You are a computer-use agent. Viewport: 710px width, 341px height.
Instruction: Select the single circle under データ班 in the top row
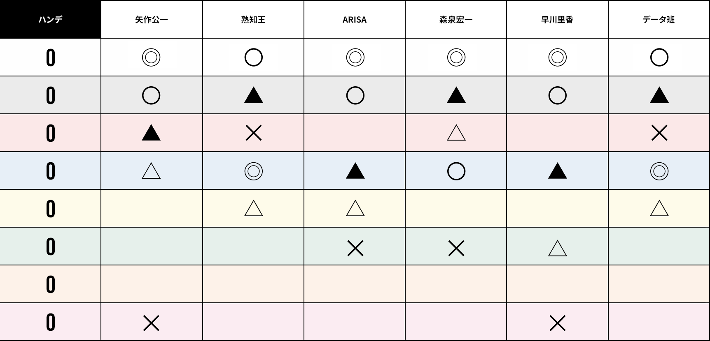(x=659, y=58)
